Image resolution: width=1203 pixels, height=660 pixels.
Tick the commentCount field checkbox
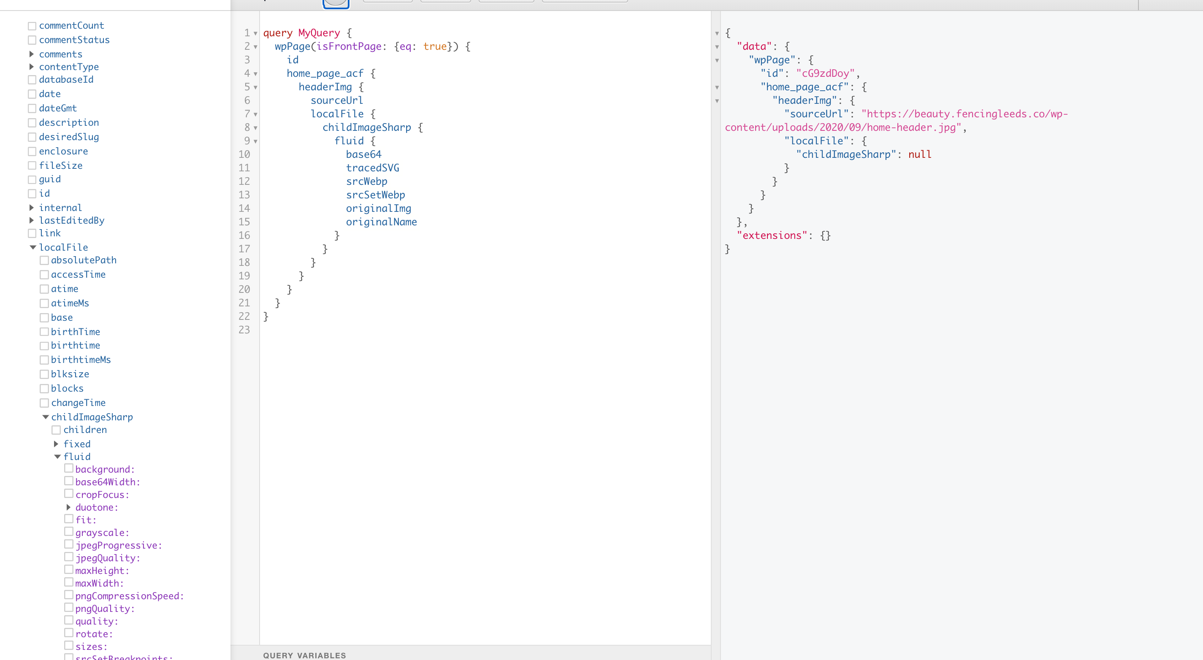tap(32, 26)
